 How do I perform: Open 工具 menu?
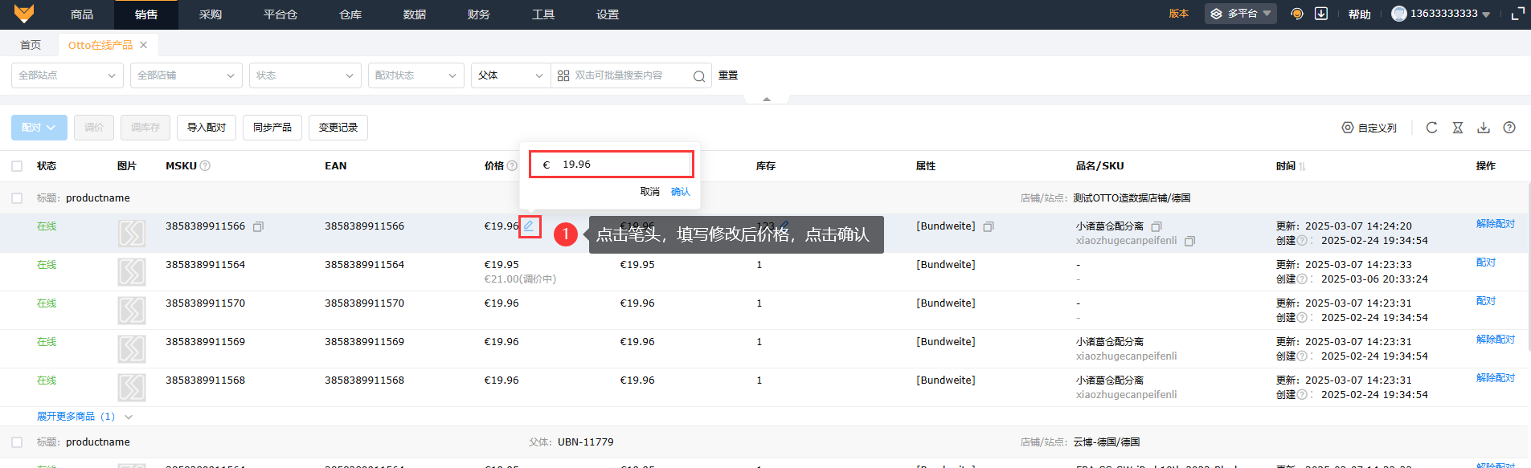tap(543, 14)
